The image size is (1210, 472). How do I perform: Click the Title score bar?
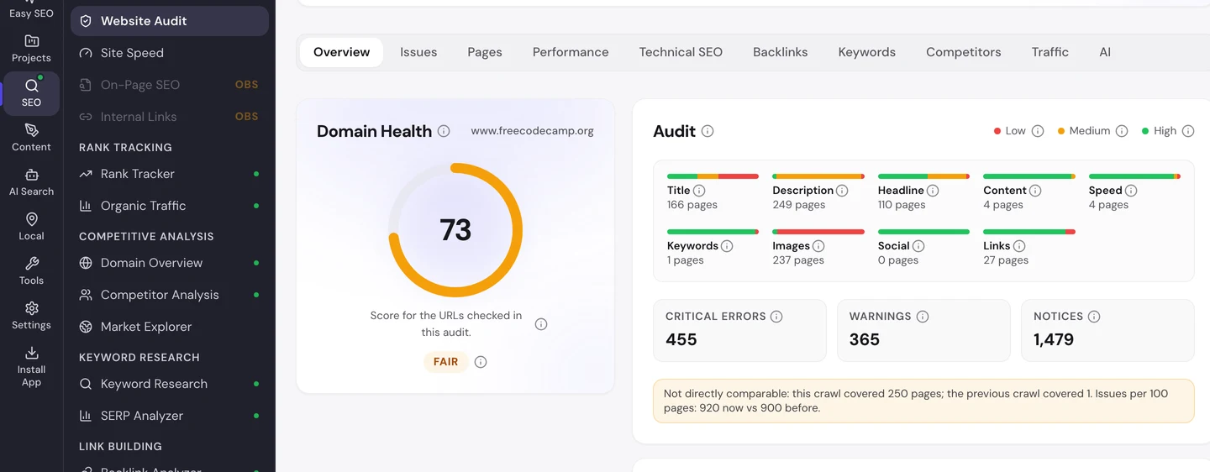coord(713,176)
